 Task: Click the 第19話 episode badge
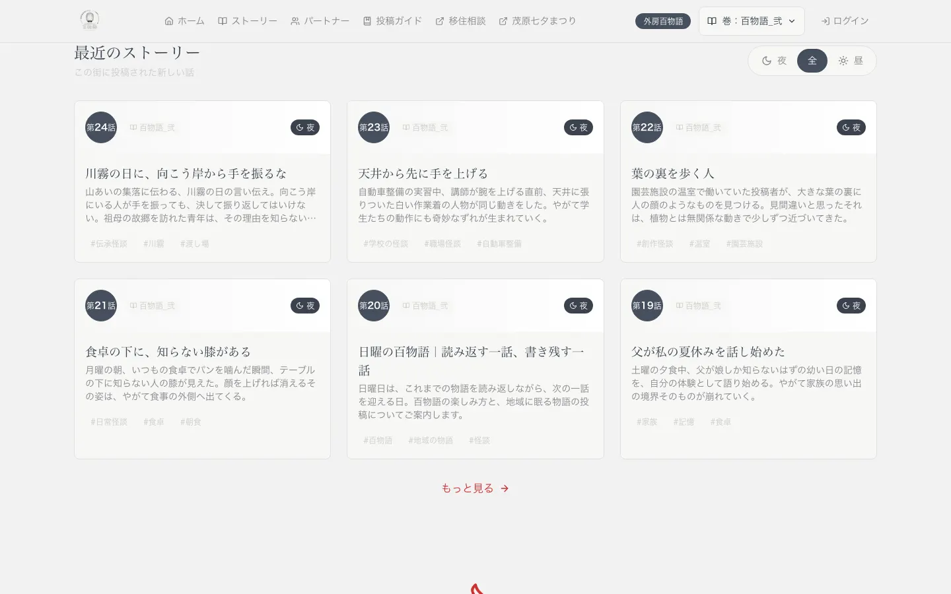[x=647, y=306]
